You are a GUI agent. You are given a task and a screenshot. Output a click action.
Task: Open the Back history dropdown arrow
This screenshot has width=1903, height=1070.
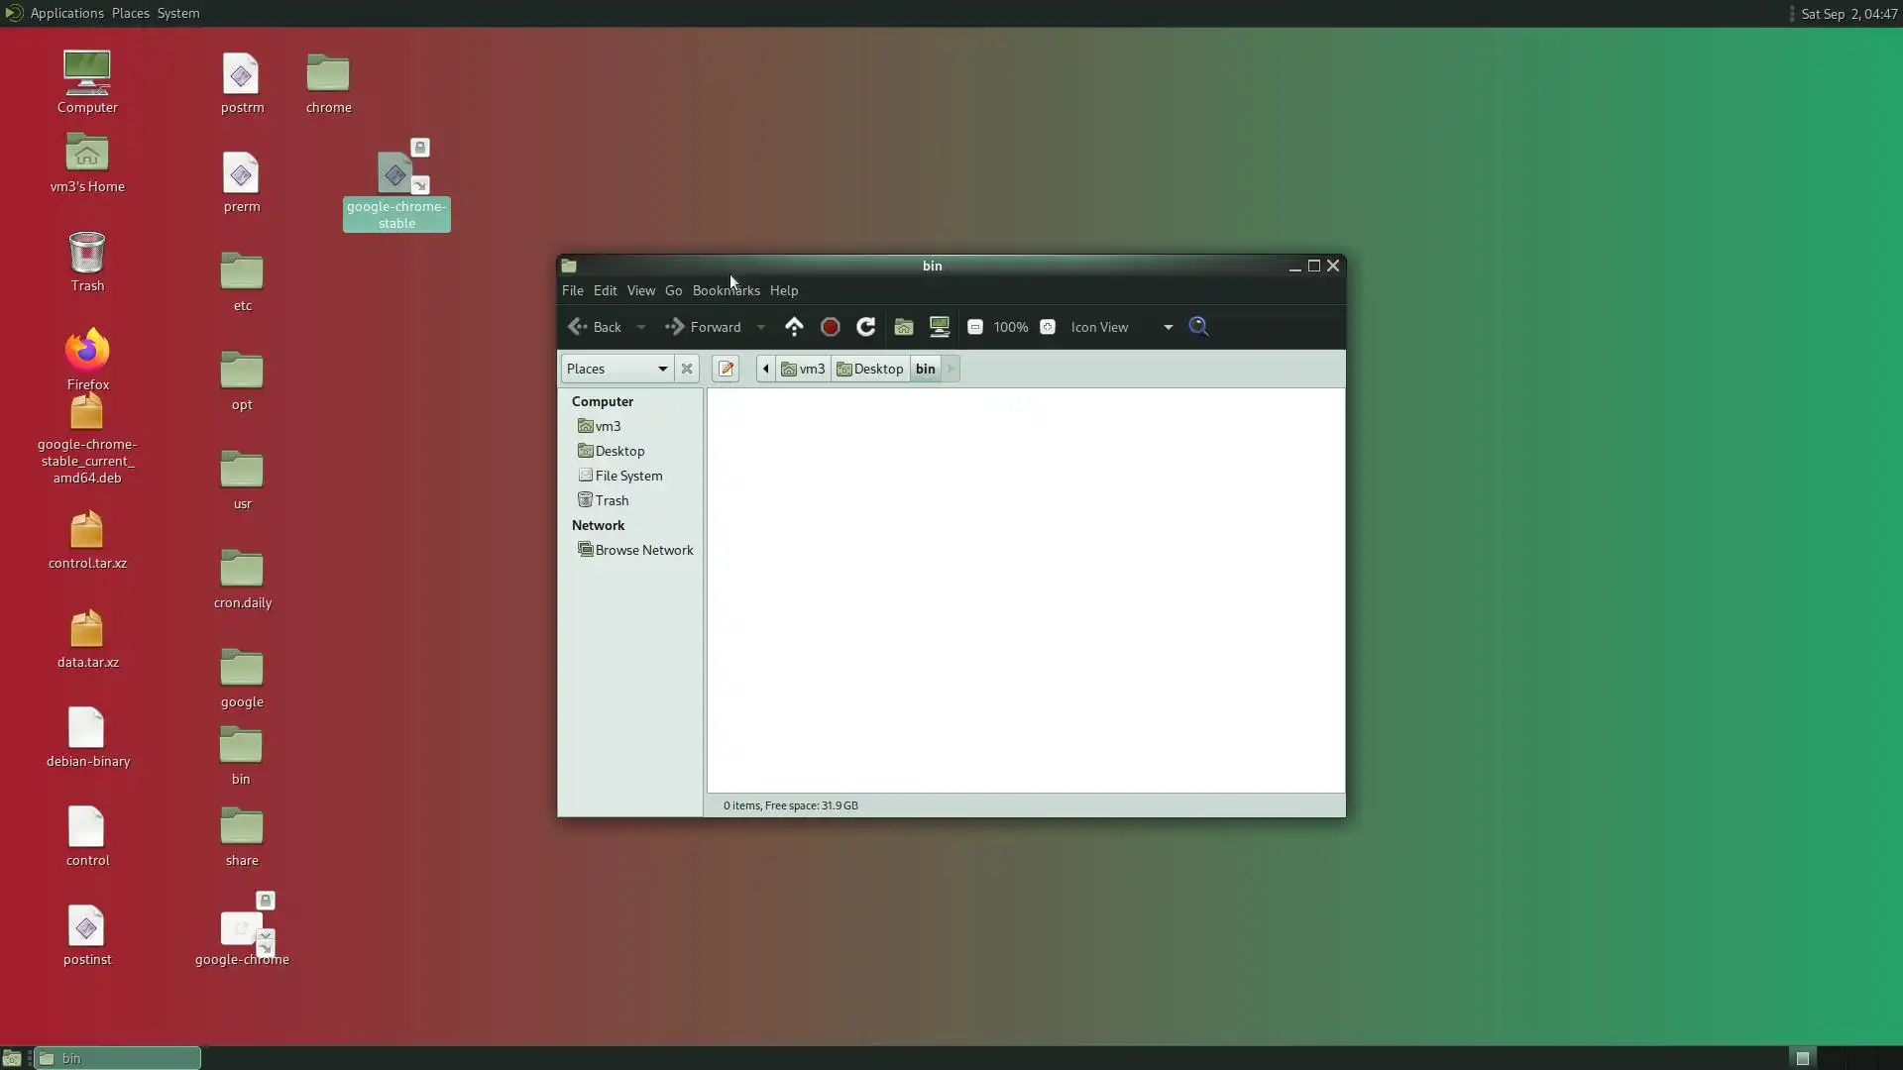pos(641,327)
